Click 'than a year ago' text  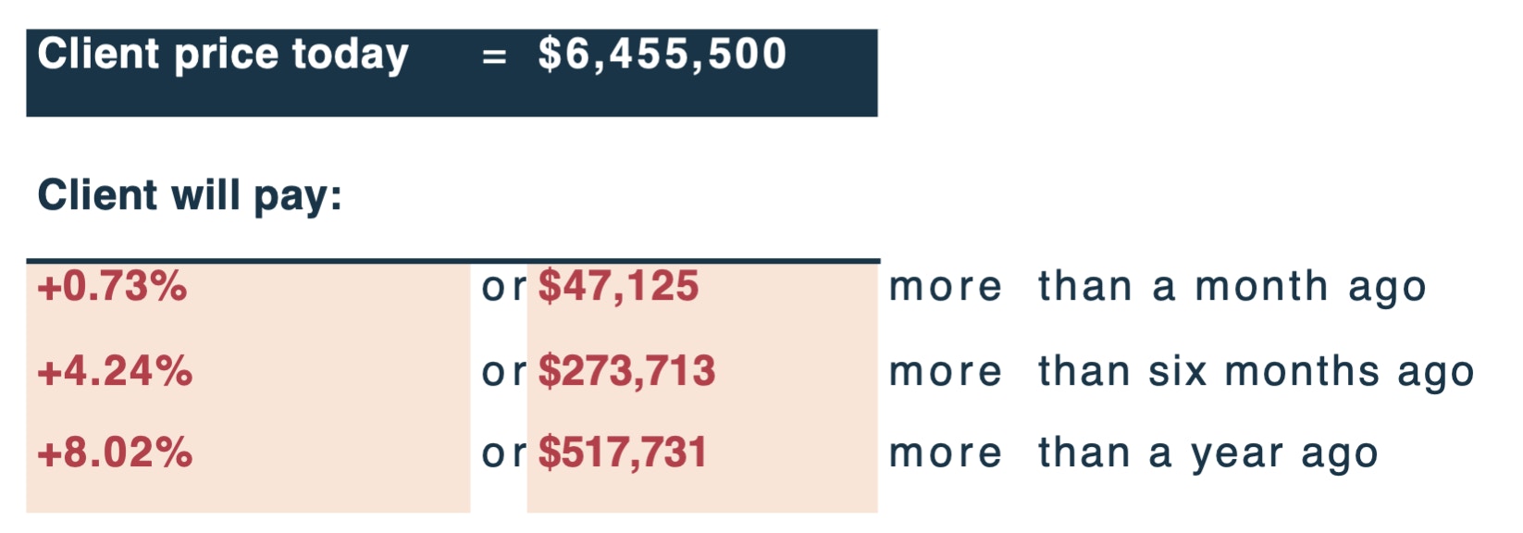1207,454
